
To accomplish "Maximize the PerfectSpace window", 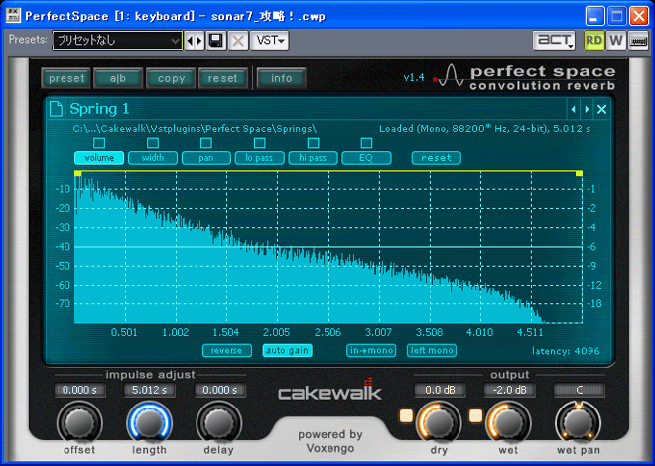I will click(617, 16).
